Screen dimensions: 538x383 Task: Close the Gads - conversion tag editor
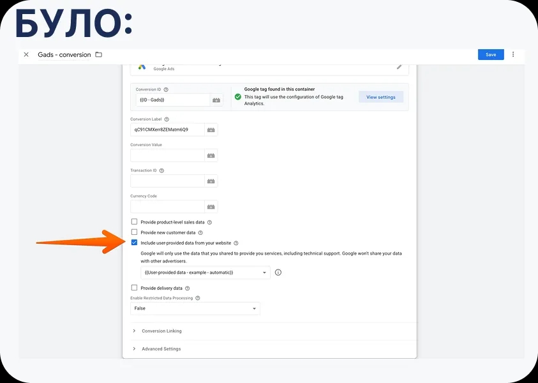pos(26,54)
